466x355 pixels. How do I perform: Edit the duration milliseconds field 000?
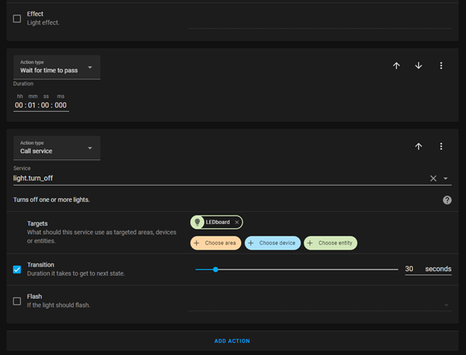(x=61, y=105)
